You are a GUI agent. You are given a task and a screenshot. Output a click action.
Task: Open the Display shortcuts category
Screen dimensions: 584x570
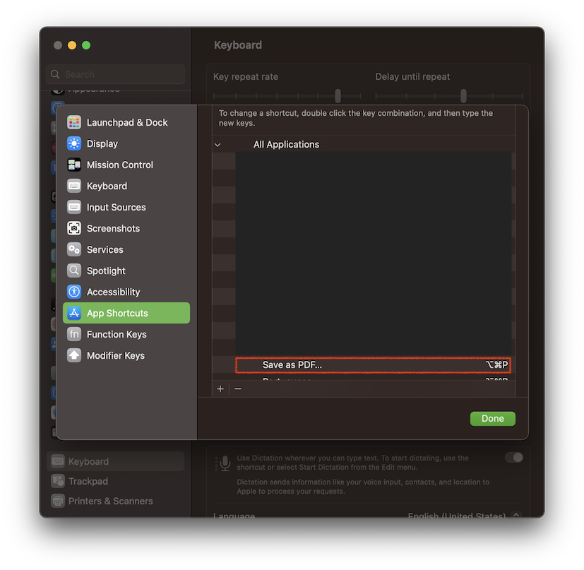pos(126,143)
